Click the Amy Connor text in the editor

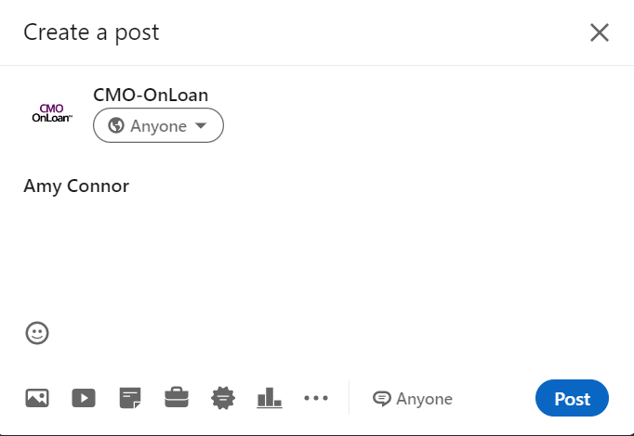point(76,186)
